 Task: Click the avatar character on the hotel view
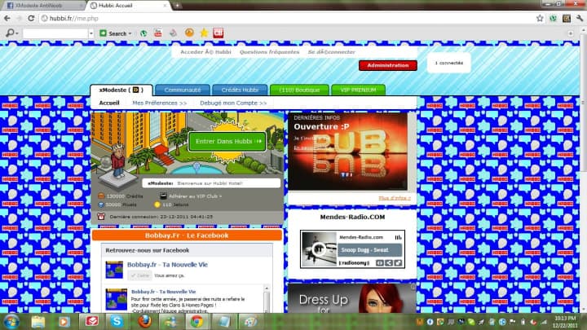118,161
